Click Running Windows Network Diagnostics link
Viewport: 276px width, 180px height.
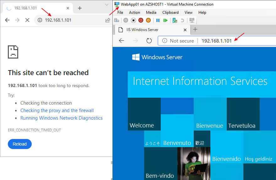coord(62,118)
